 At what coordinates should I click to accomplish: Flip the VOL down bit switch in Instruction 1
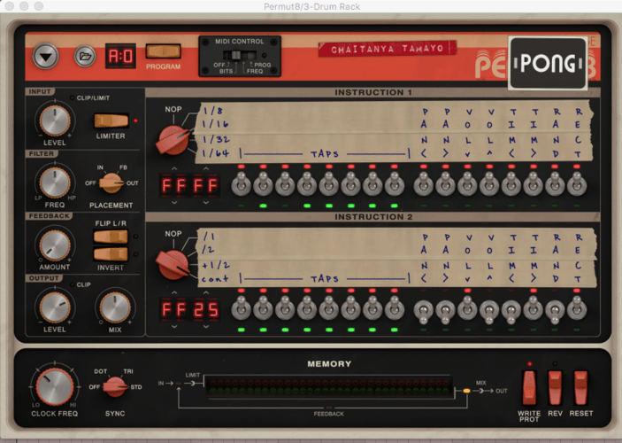(468, 183)
